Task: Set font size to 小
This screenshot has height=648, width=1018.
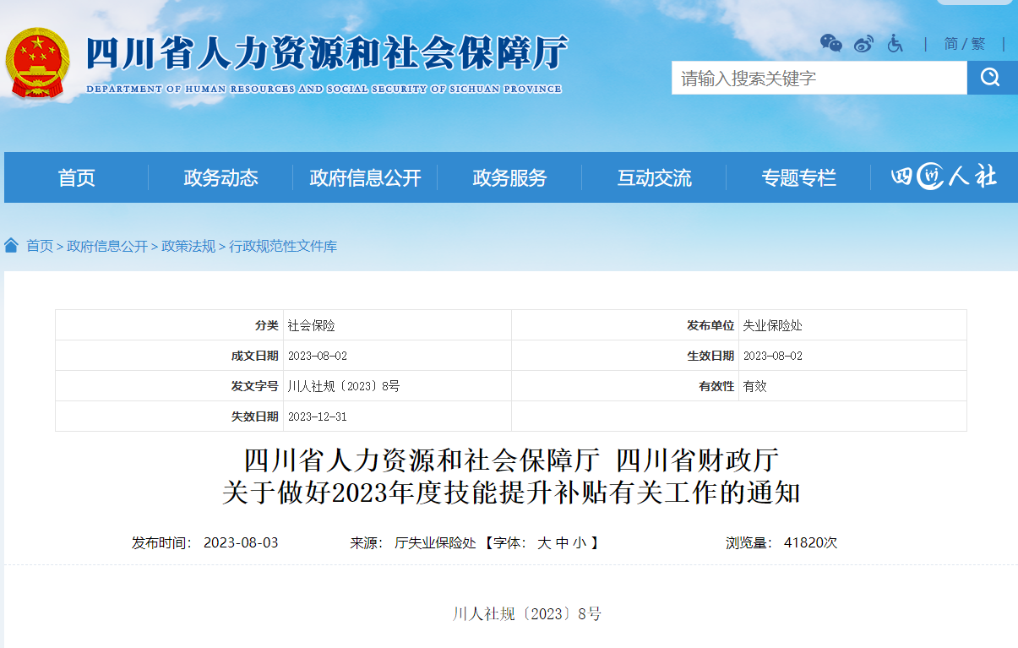Action: (x=579, y=543)
